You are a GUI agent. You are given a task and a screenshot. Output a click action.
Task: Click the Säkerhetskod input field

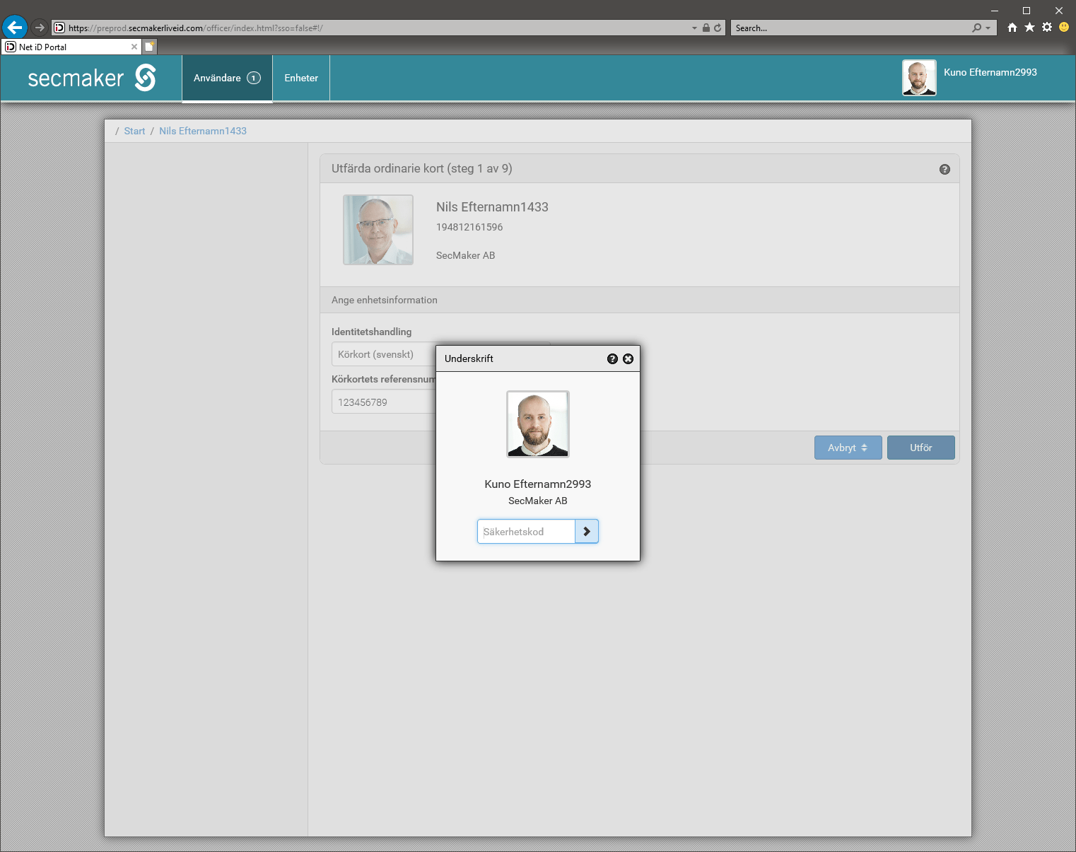coord(526,532)
